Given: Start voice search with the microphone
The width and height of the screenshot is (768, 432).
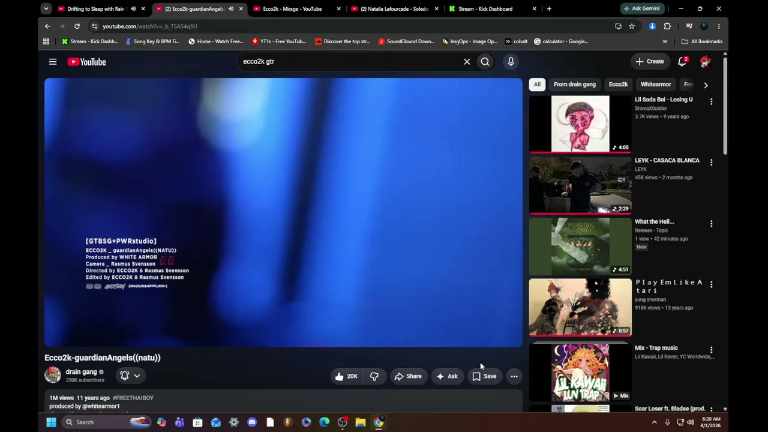Looking at the screenshot, I should click(511, 61).
